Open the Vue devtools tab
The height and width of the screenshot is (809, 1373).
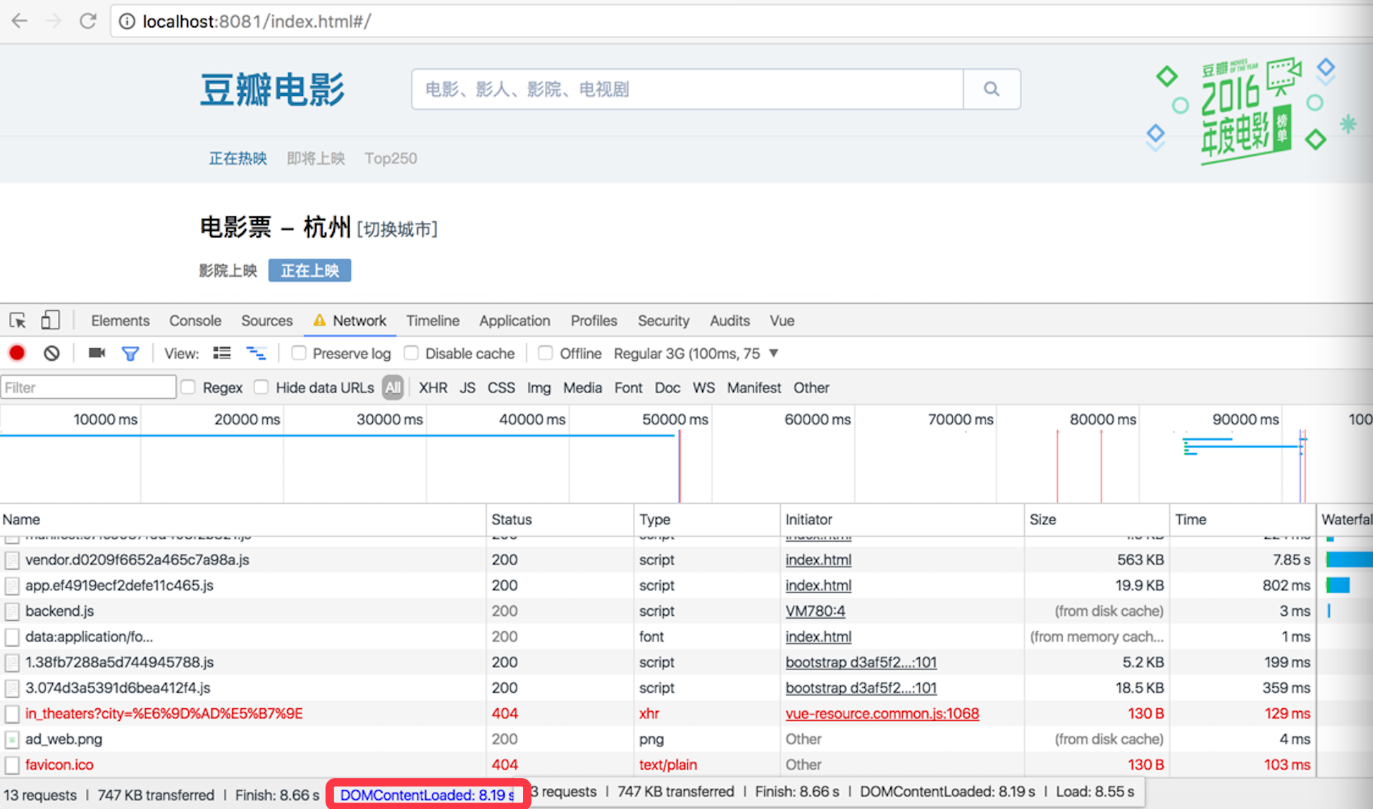tap(782, 321)
